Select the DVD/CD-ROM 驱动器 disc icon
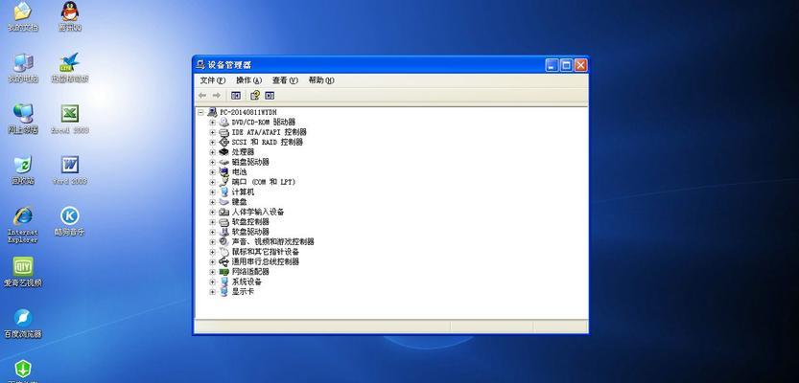 point(223,122)
